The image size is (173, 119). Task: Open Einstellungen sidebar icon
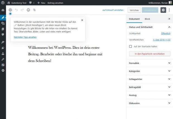(x=3, y=65)
